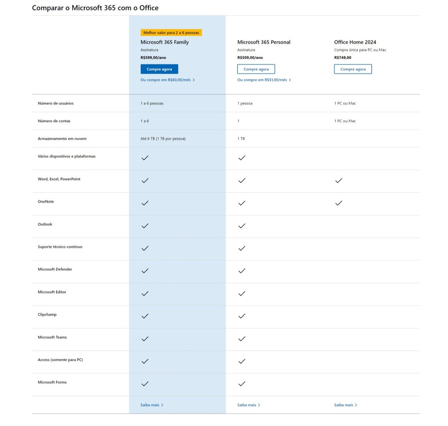Click the Número de contas row label
This screenshot has width=448, height=426.
click(54, 121)
